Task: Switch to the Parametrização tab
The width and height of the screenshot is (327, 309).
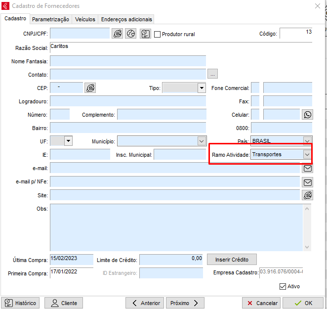Action: click(50, 19)
